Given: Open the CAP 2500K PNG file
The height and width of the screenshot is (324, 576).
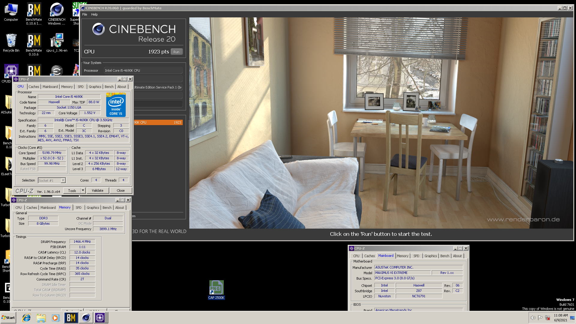Looking at the screenshot, I should 216,290.
